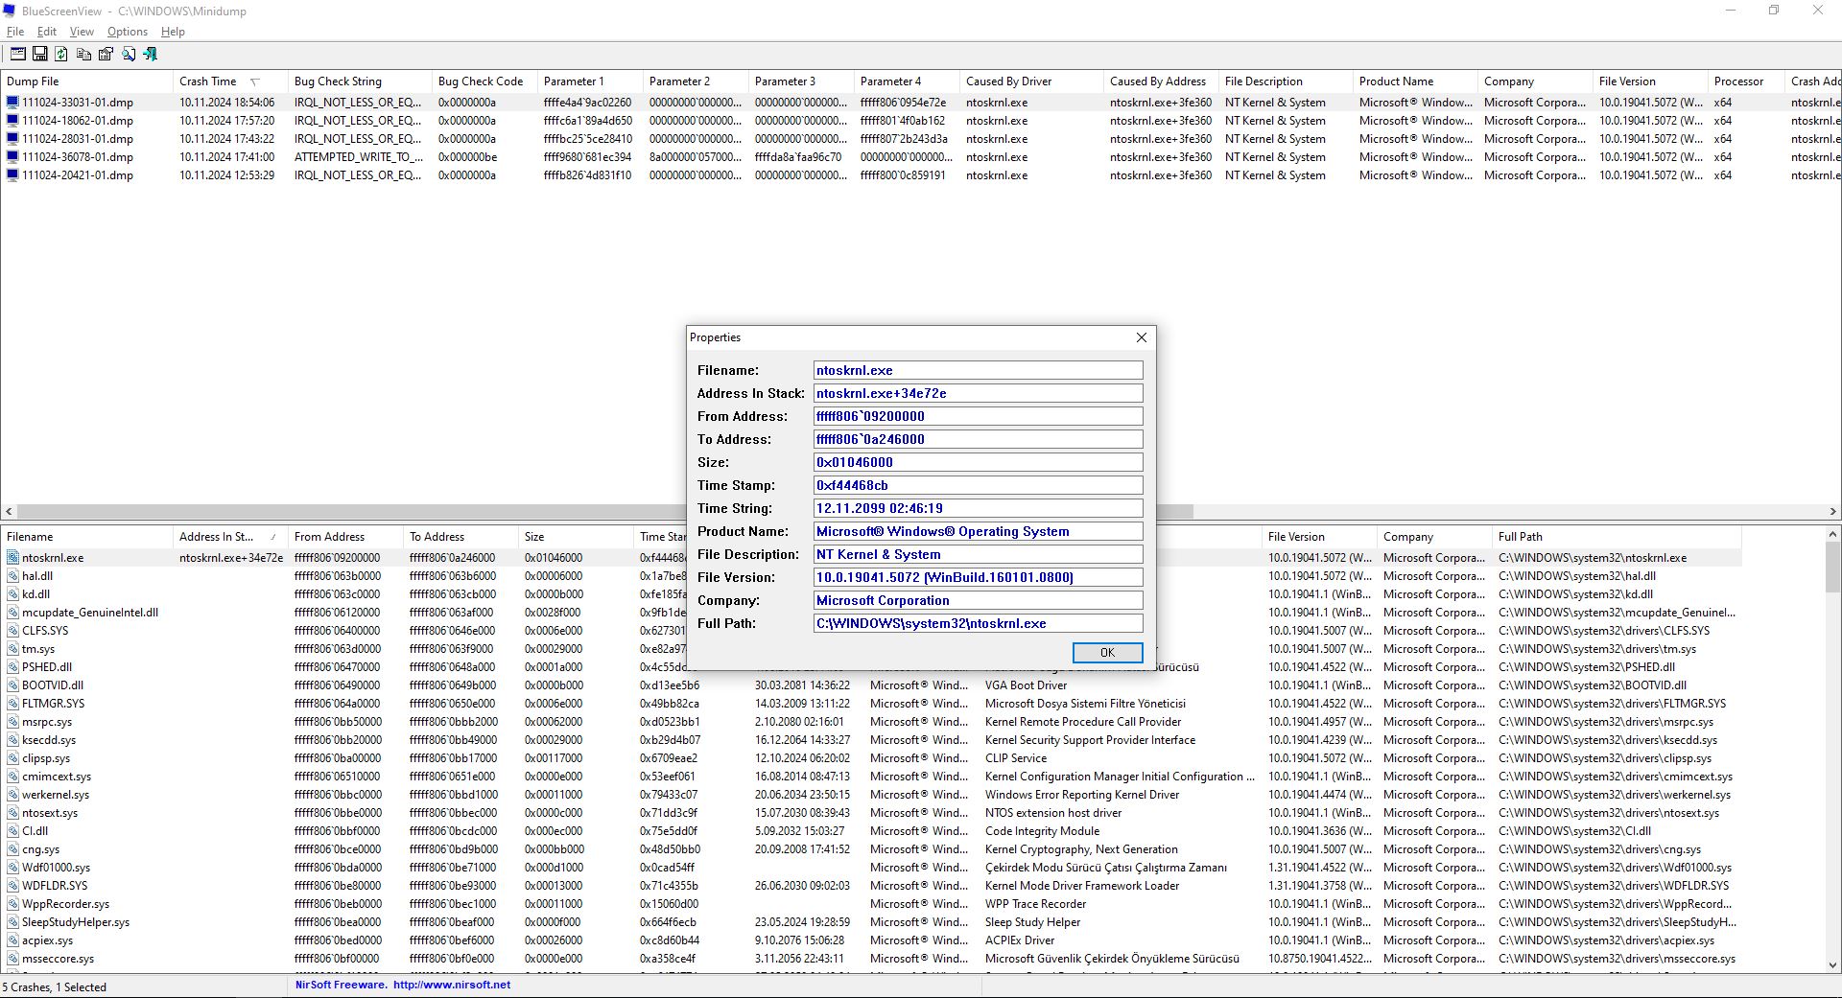Image resolution: width=1842 pixels, height=998 pixels.
Task: Click the icon beside 111024-33031-01.dmp
Action: coord(12,103)
